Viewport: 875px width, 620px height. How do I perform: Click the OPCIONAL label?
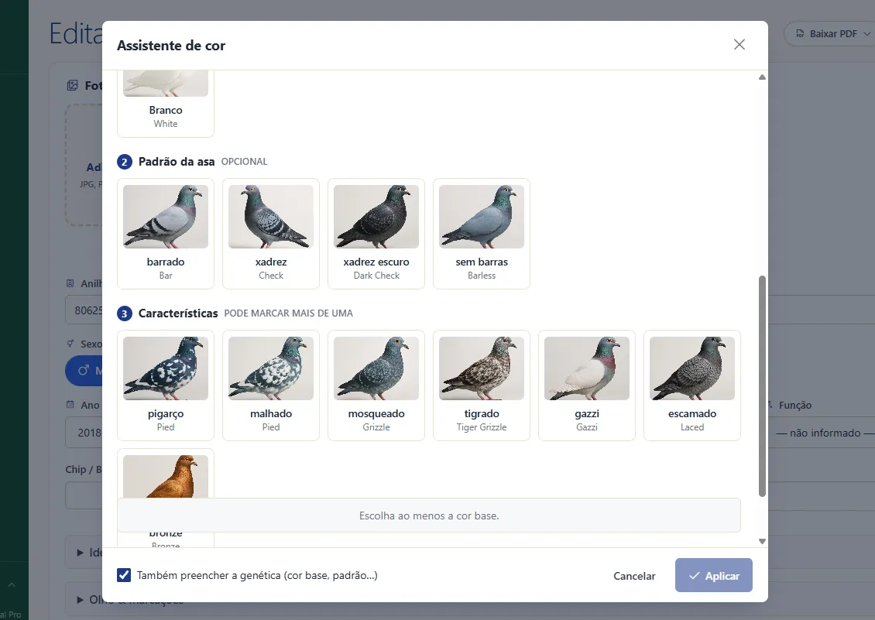[x=244, y=162]
